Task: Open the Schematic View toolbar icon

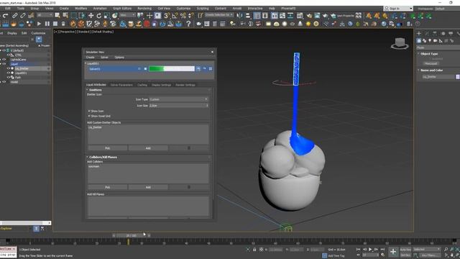Action: click(290, 16)
